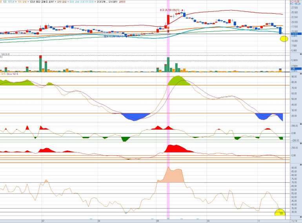
Task: Click the LC:13.28 value at top right
Action: (295, 1)
